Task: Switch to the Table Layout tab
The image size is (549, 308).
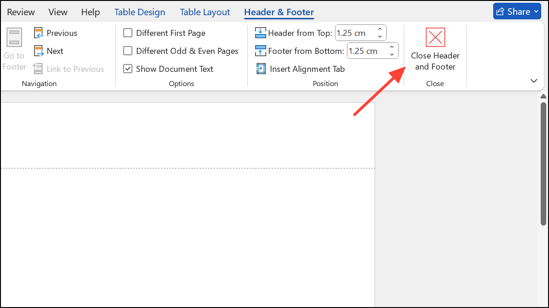Action: coord(205,12)
